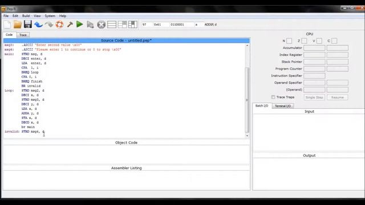Click the Instruction Specifier value field
Viewport: 365px width, 205px height.
point(314,76)
